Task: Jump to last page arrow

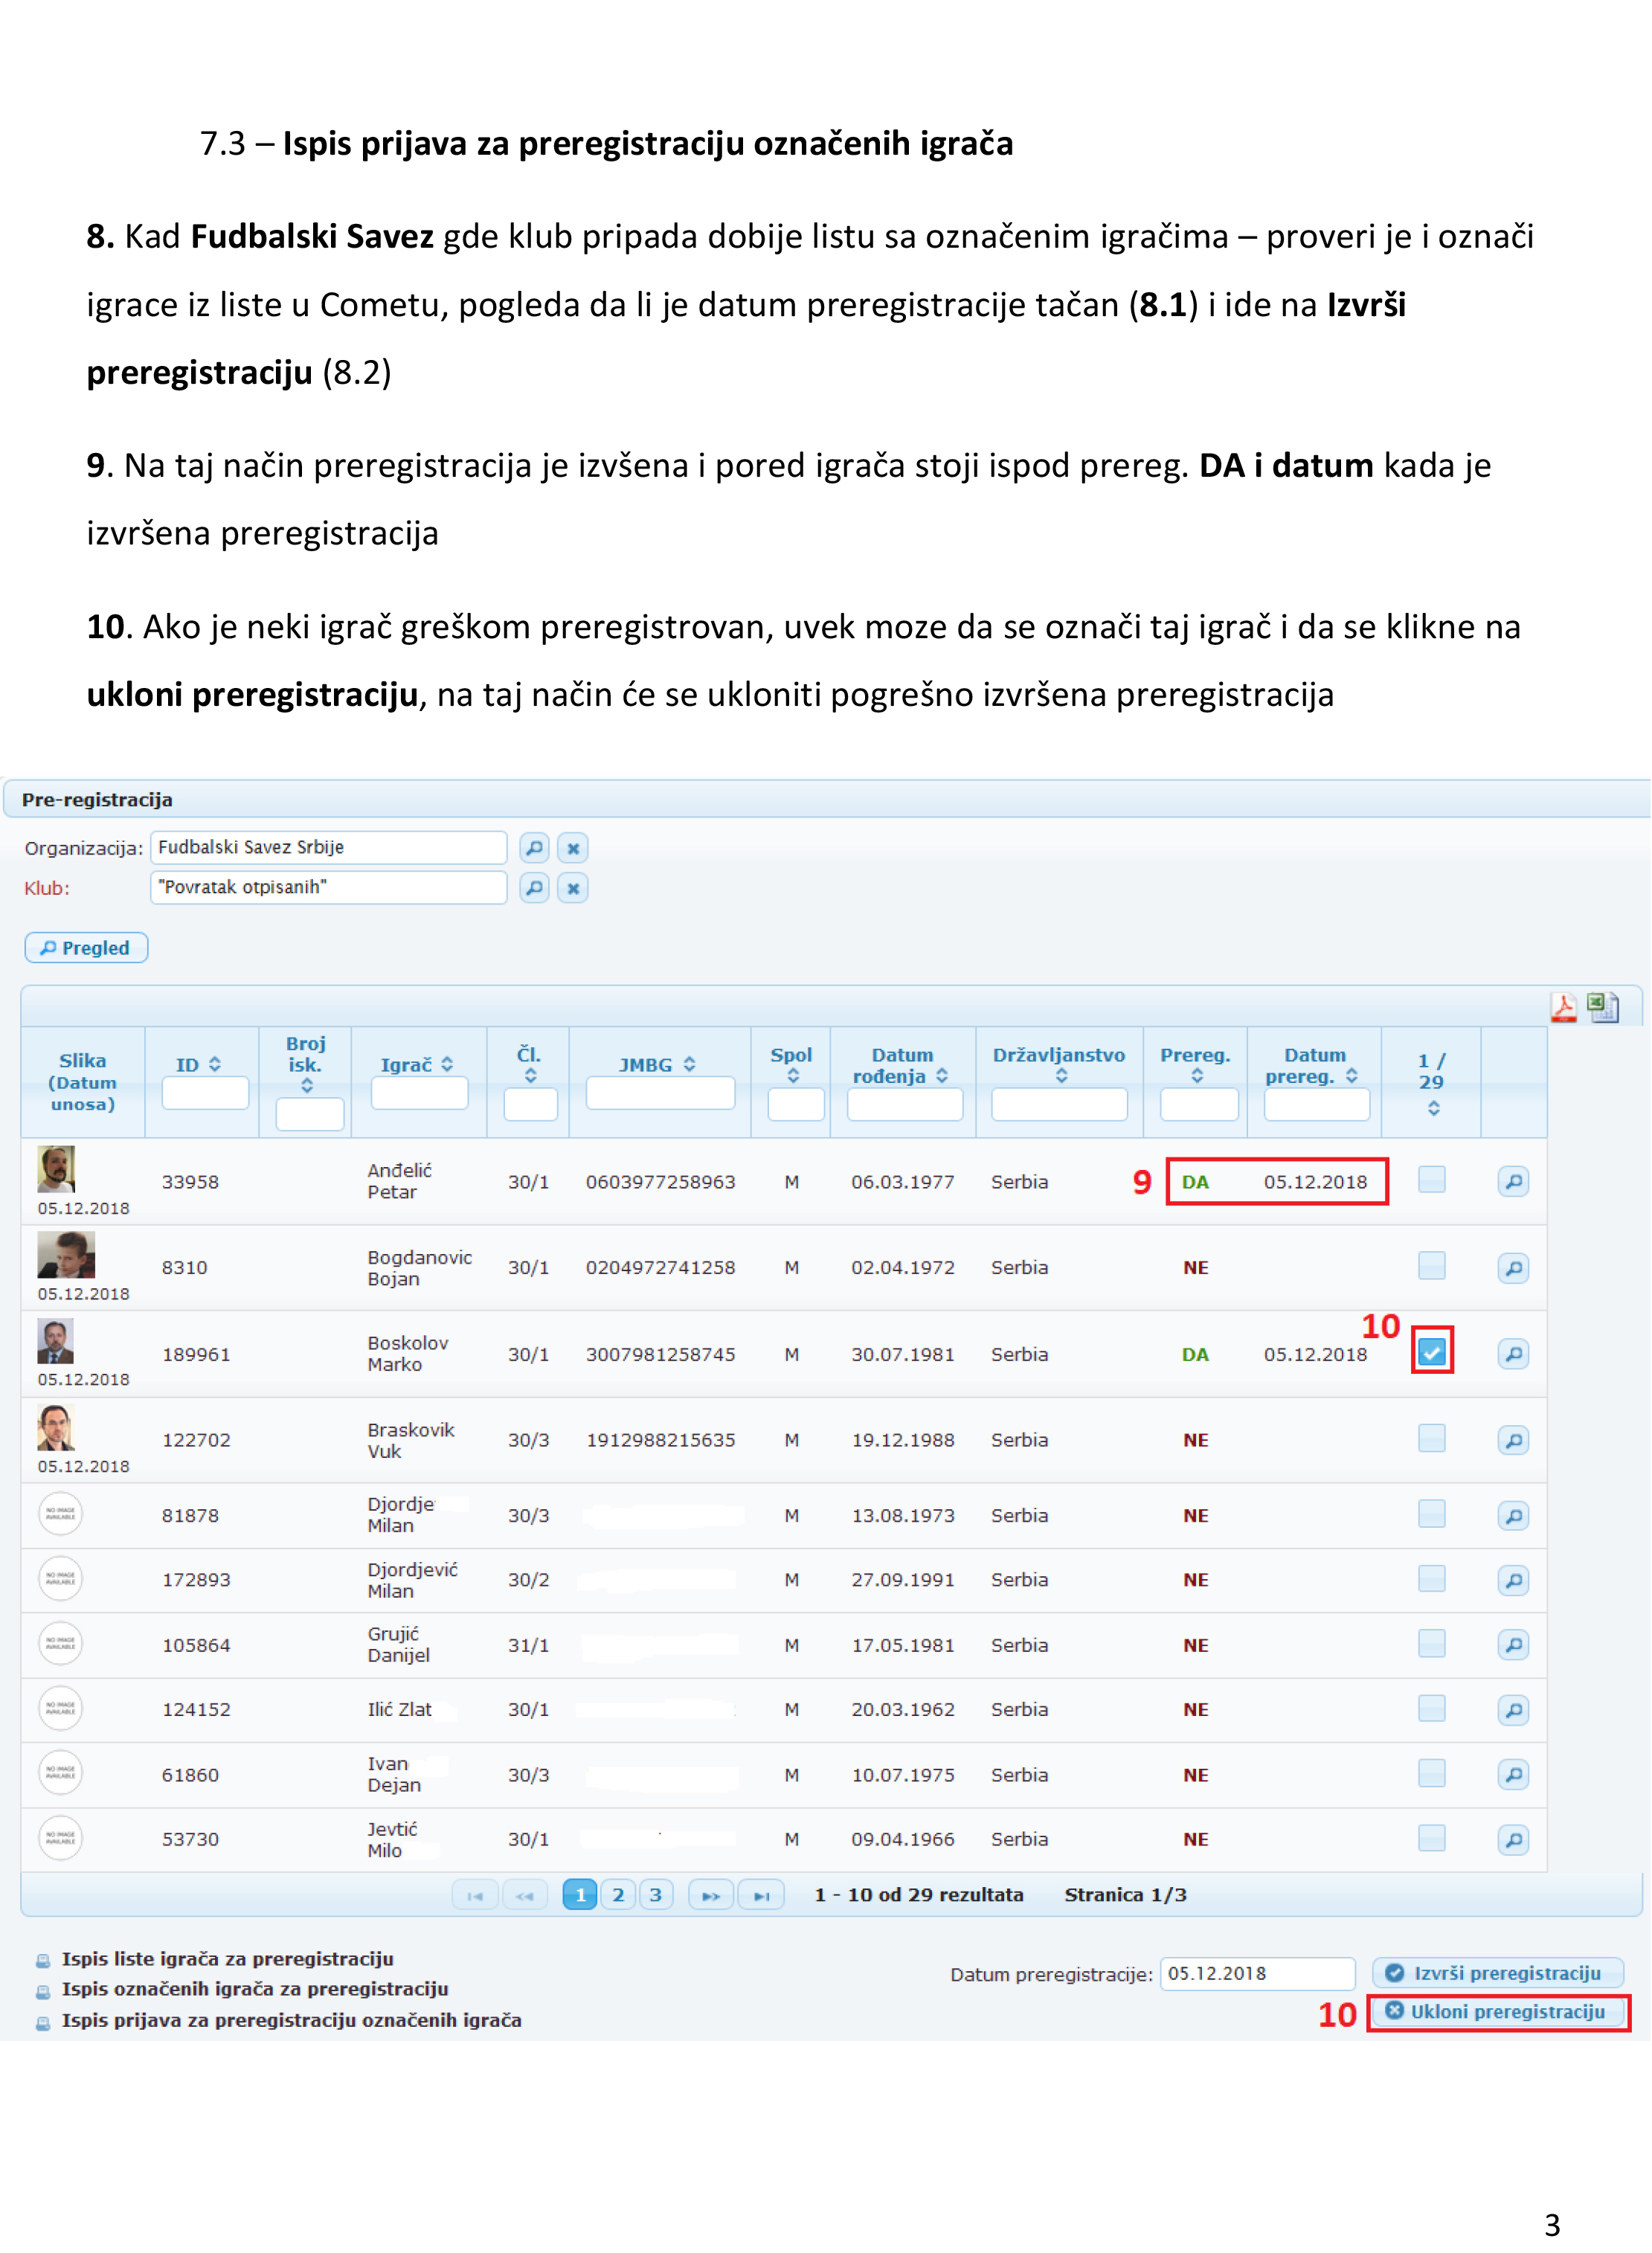Action: click(761, 1895)
